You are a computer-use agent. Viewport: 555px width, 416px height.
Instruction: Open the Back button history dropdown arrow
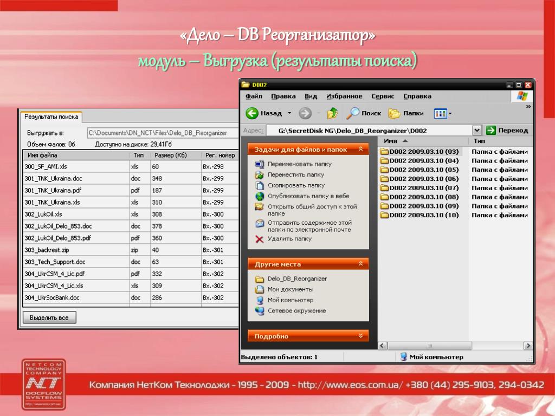click(x=289, y=113)
